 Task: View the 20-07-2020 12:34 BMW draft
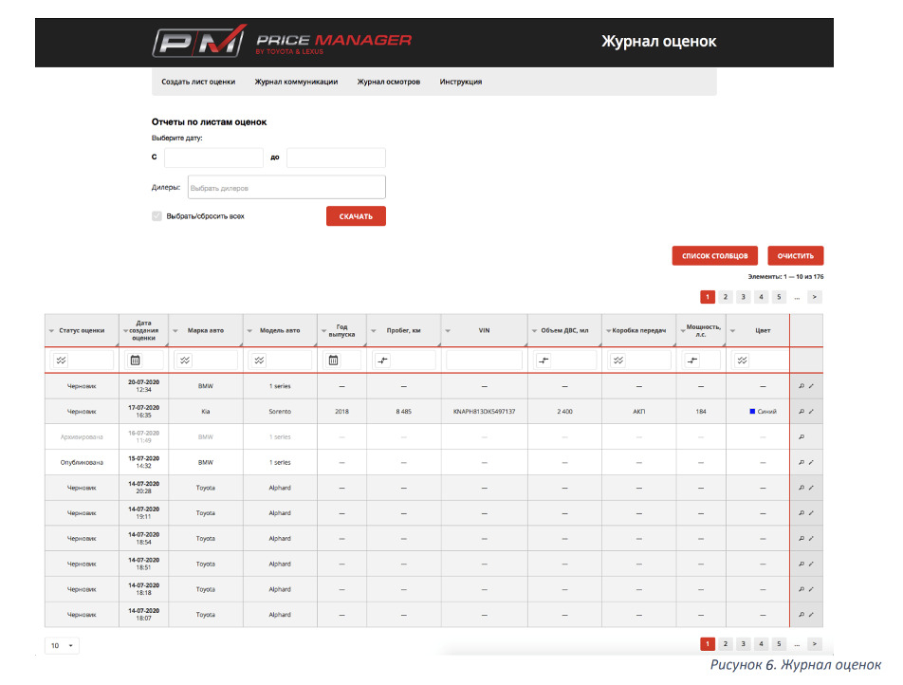802,386
